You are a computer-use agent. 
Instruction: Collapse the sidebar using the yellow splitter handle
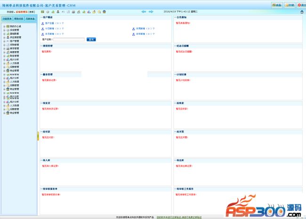(38, 136)
